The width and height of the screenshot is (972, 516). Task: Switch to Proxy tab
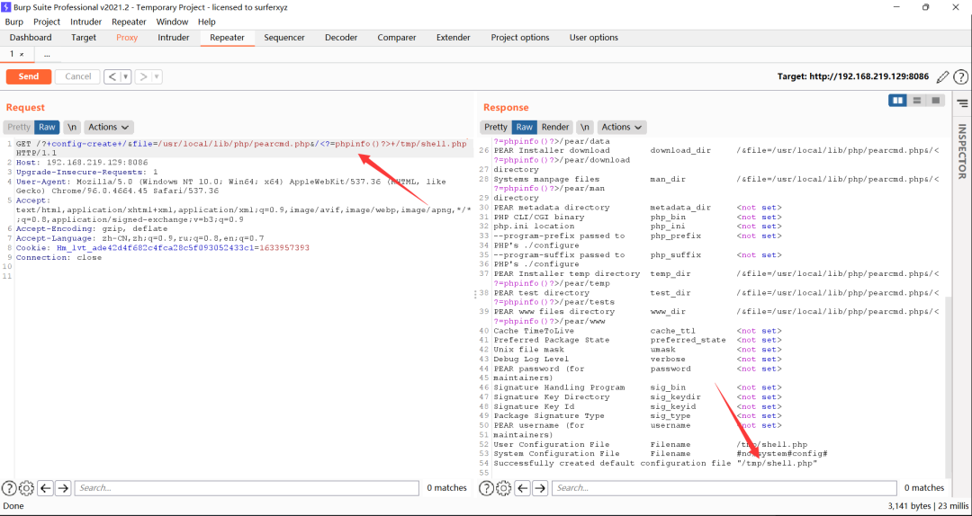(127, 37)
